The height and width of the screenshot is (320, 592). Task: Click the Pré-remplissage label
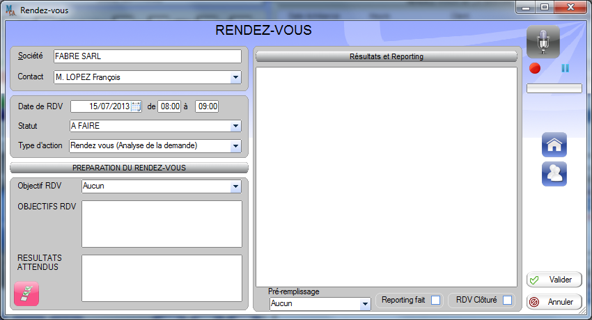[x=294, y=291]
